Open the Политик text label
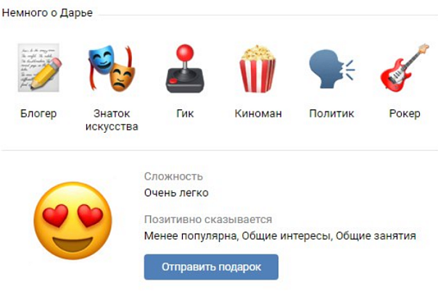 331,114
